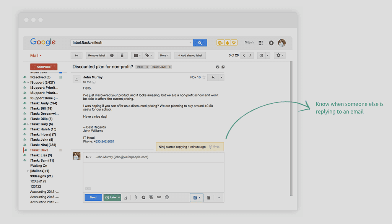This screenshot has height=224, width=392.
Task: Open the !Task: Lisa (3) label
Action: point(41,156)
